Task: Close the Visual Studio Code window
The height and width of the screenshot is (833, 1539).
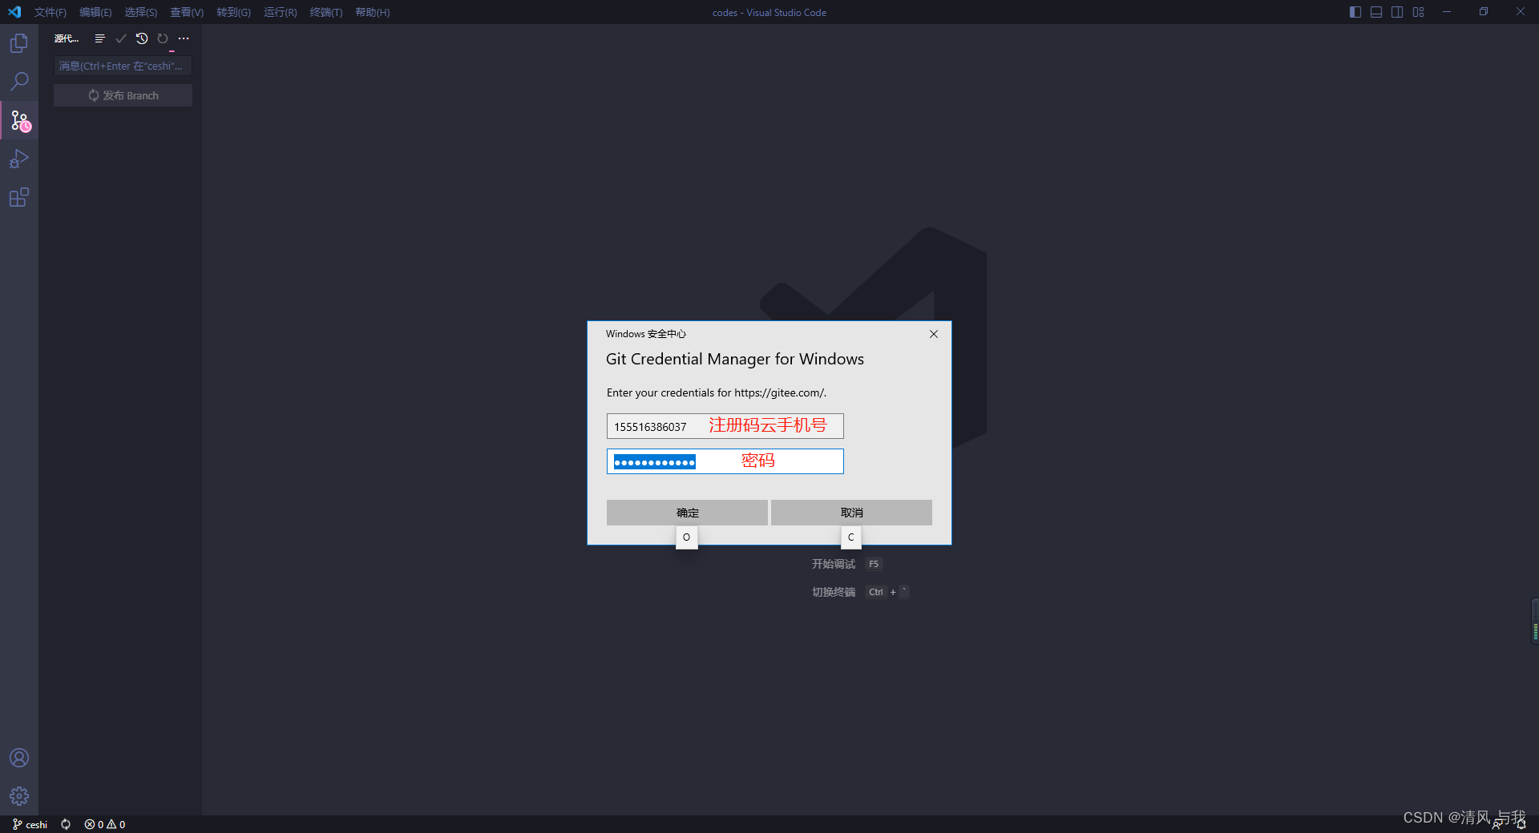Action: coord(1521,12)
